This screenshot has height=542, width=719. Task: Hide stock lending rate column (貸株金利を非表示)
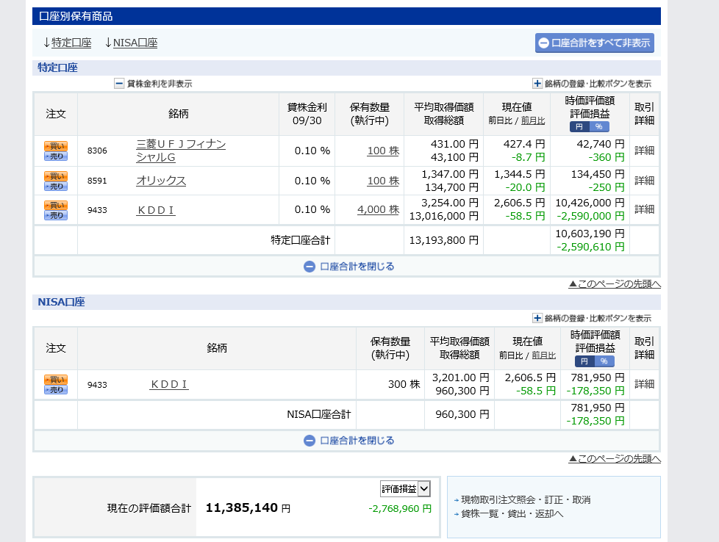(153, 84)
